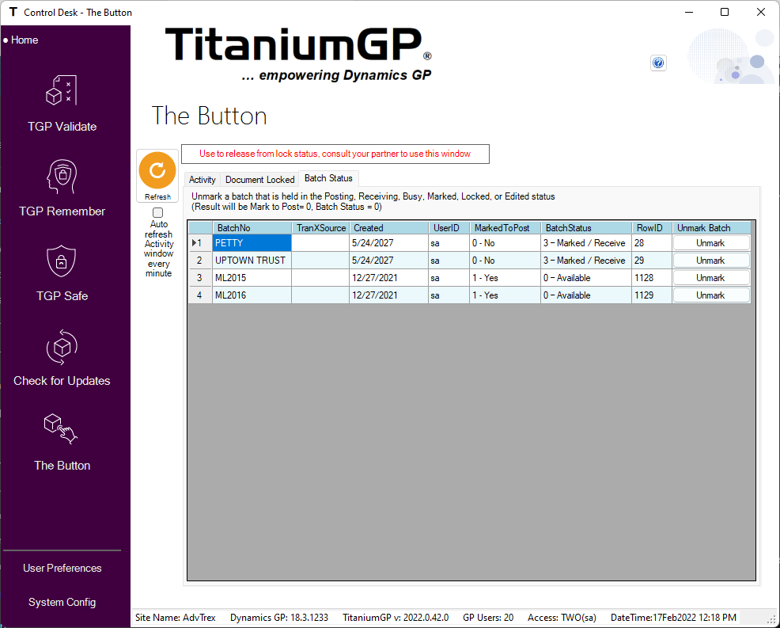Unmark the ML2015 batch
The height and width of the screenshot is (628, 780).
pyautogui.click(x=711, y=278)
